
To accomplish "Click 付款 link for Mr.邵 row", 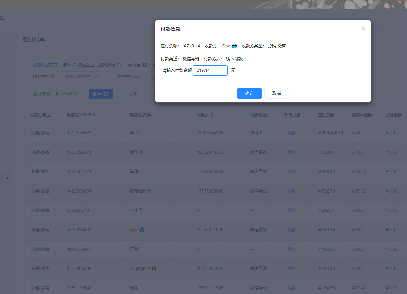I will tap(291, 133).
